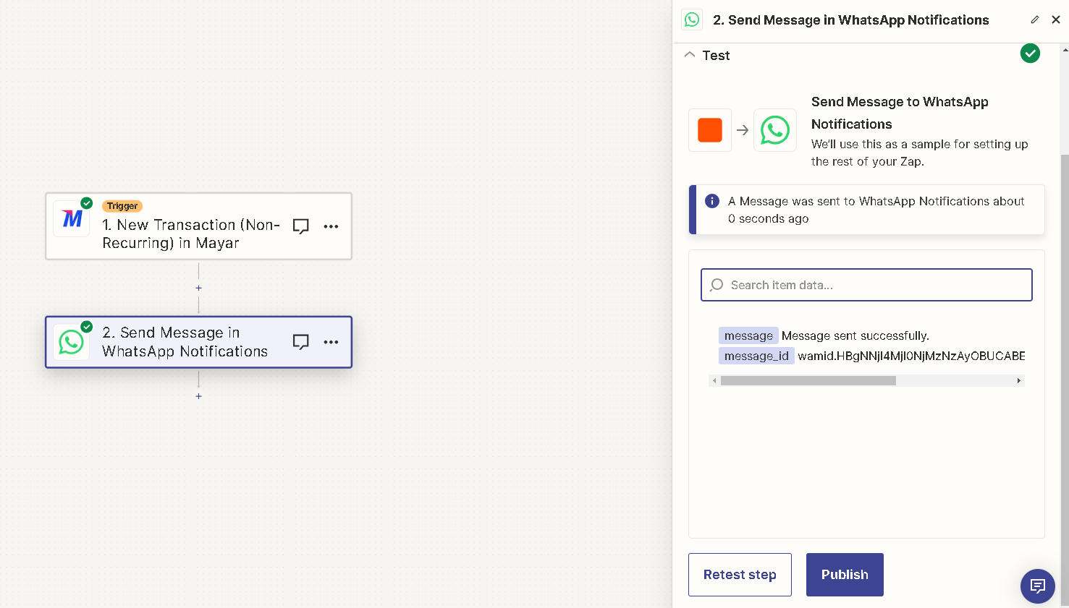Rename step using the pencil icon
Viewport: 1069px width, 608px height.
[x=1035, y=20]
